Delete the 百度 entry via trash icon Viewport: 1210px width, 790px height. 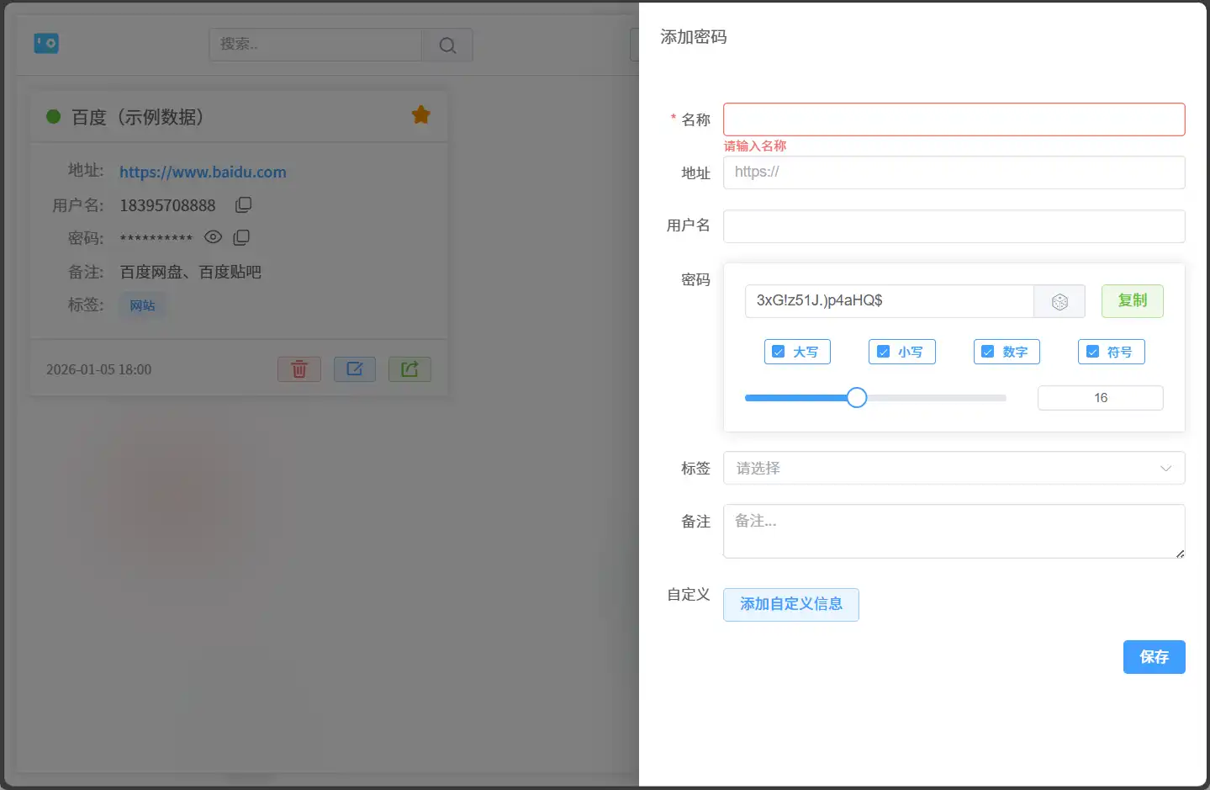[x=299, y=369]
